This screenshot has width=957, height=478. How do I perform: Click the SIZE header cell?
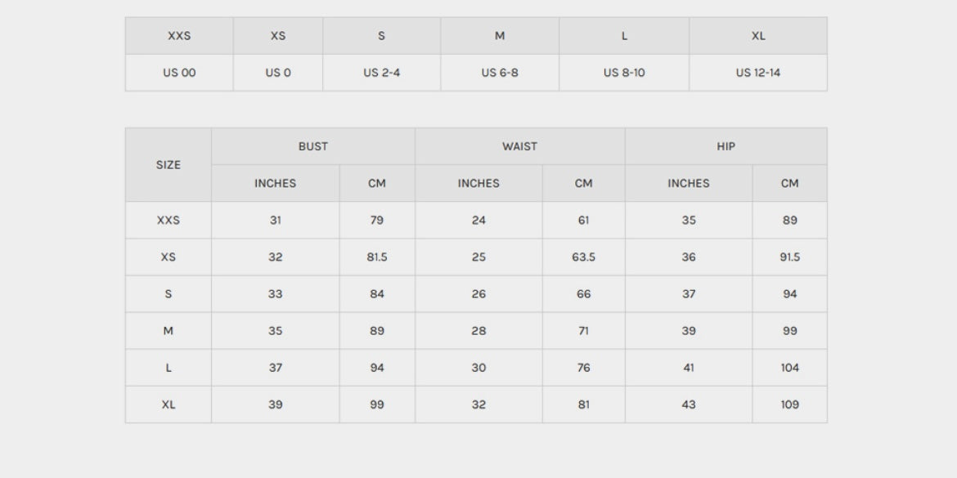pyautogui.click(x=168, y=164)
